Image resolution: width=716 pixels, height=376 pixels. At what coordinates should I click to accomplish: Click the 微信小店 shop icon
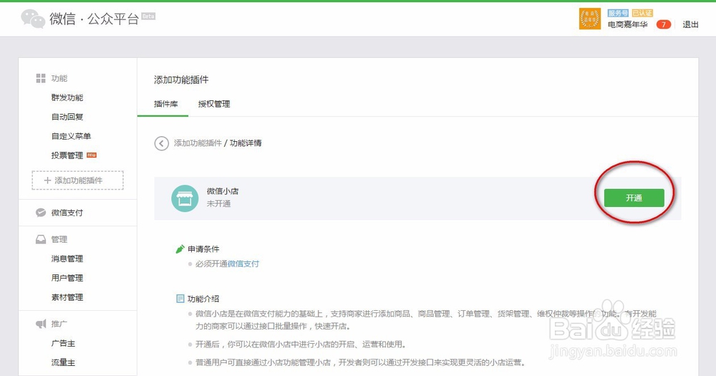(185, 198)
